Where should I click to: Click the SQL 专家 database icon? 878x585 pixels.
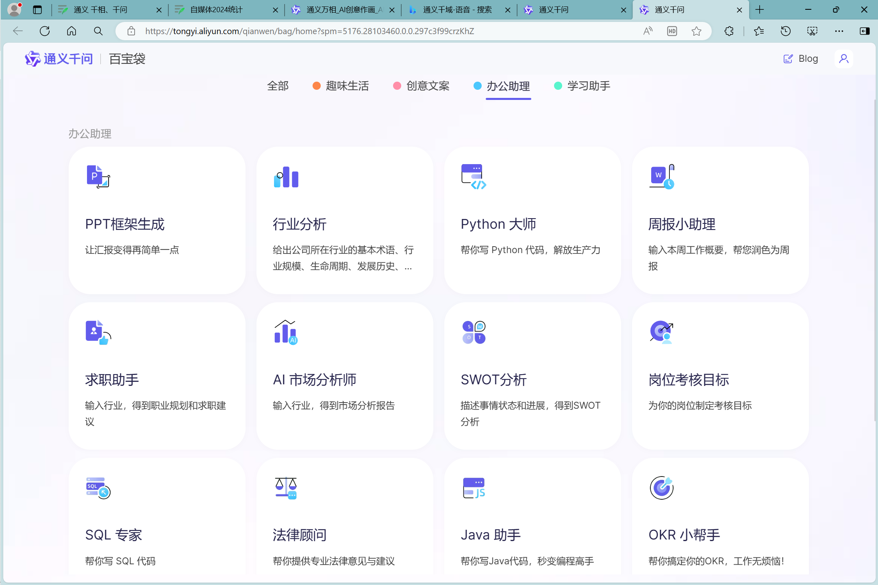[98, 488]
